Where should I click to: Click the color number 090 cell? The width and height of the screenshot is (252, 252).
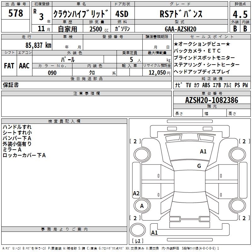[52, 73]
